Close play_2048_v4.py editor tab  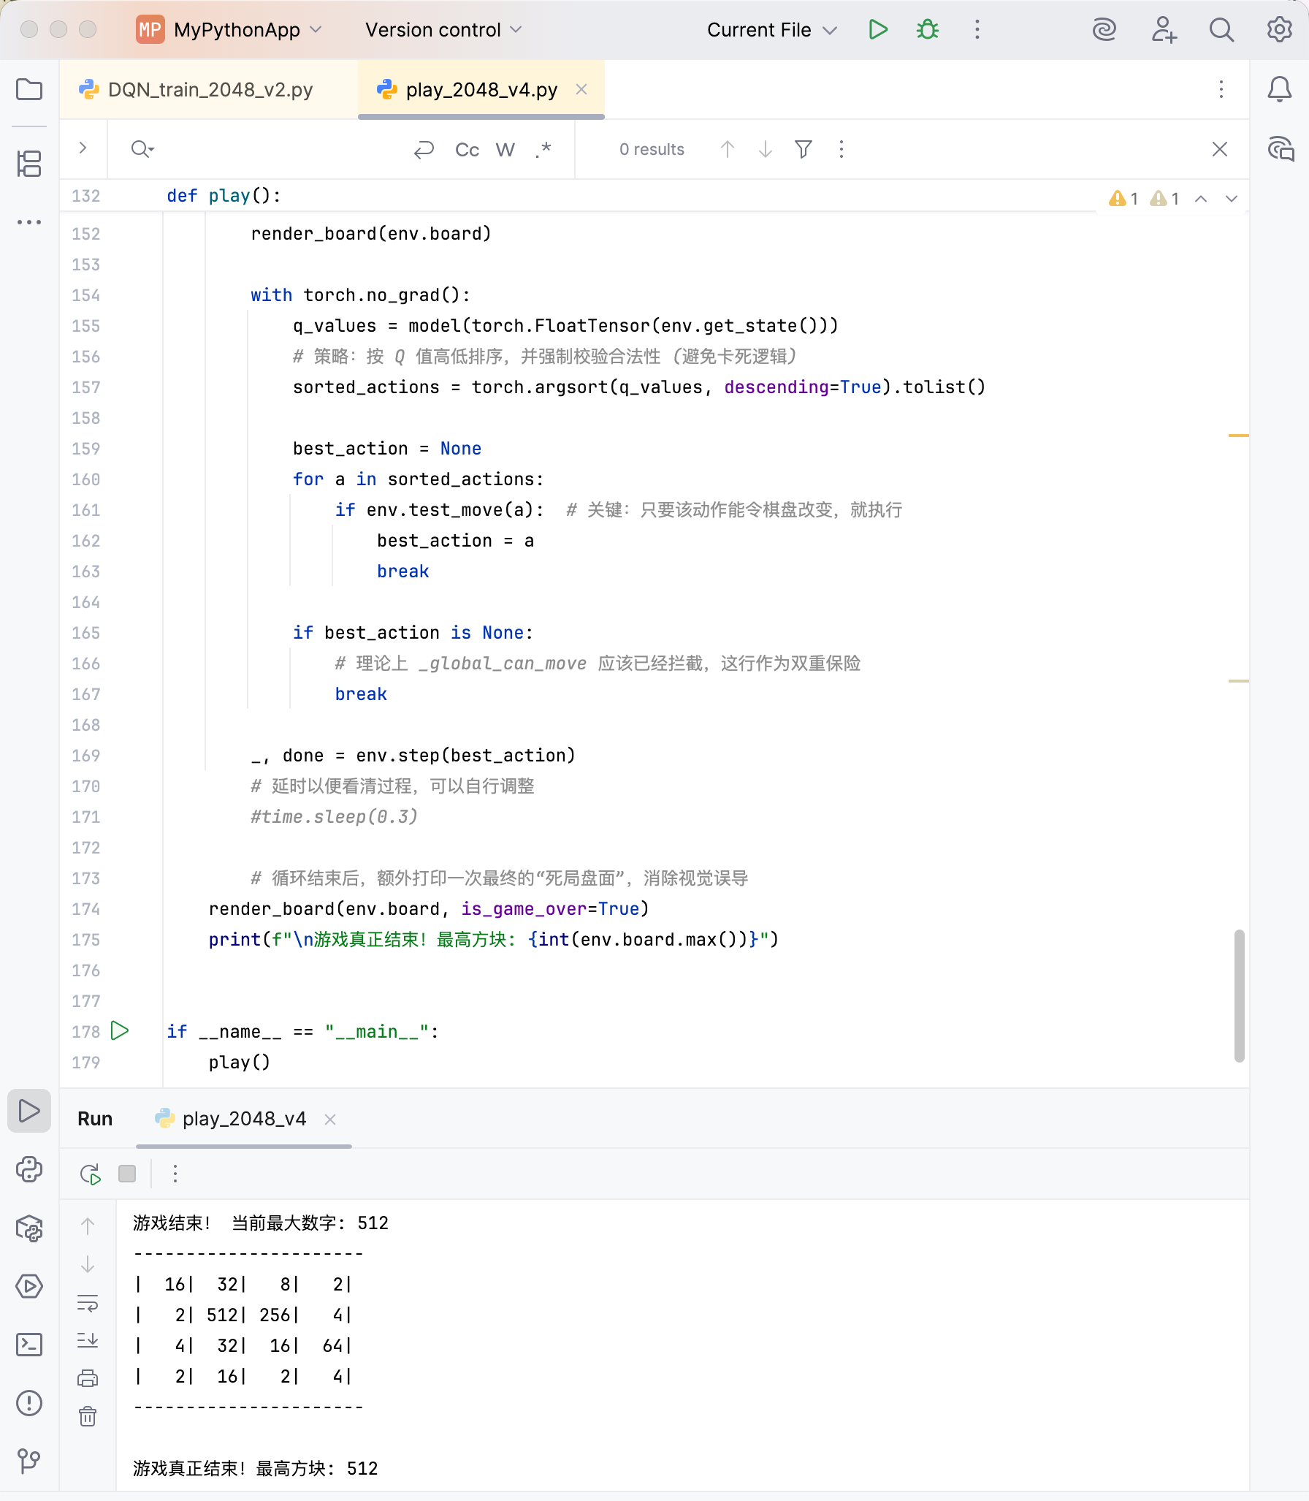581,89
